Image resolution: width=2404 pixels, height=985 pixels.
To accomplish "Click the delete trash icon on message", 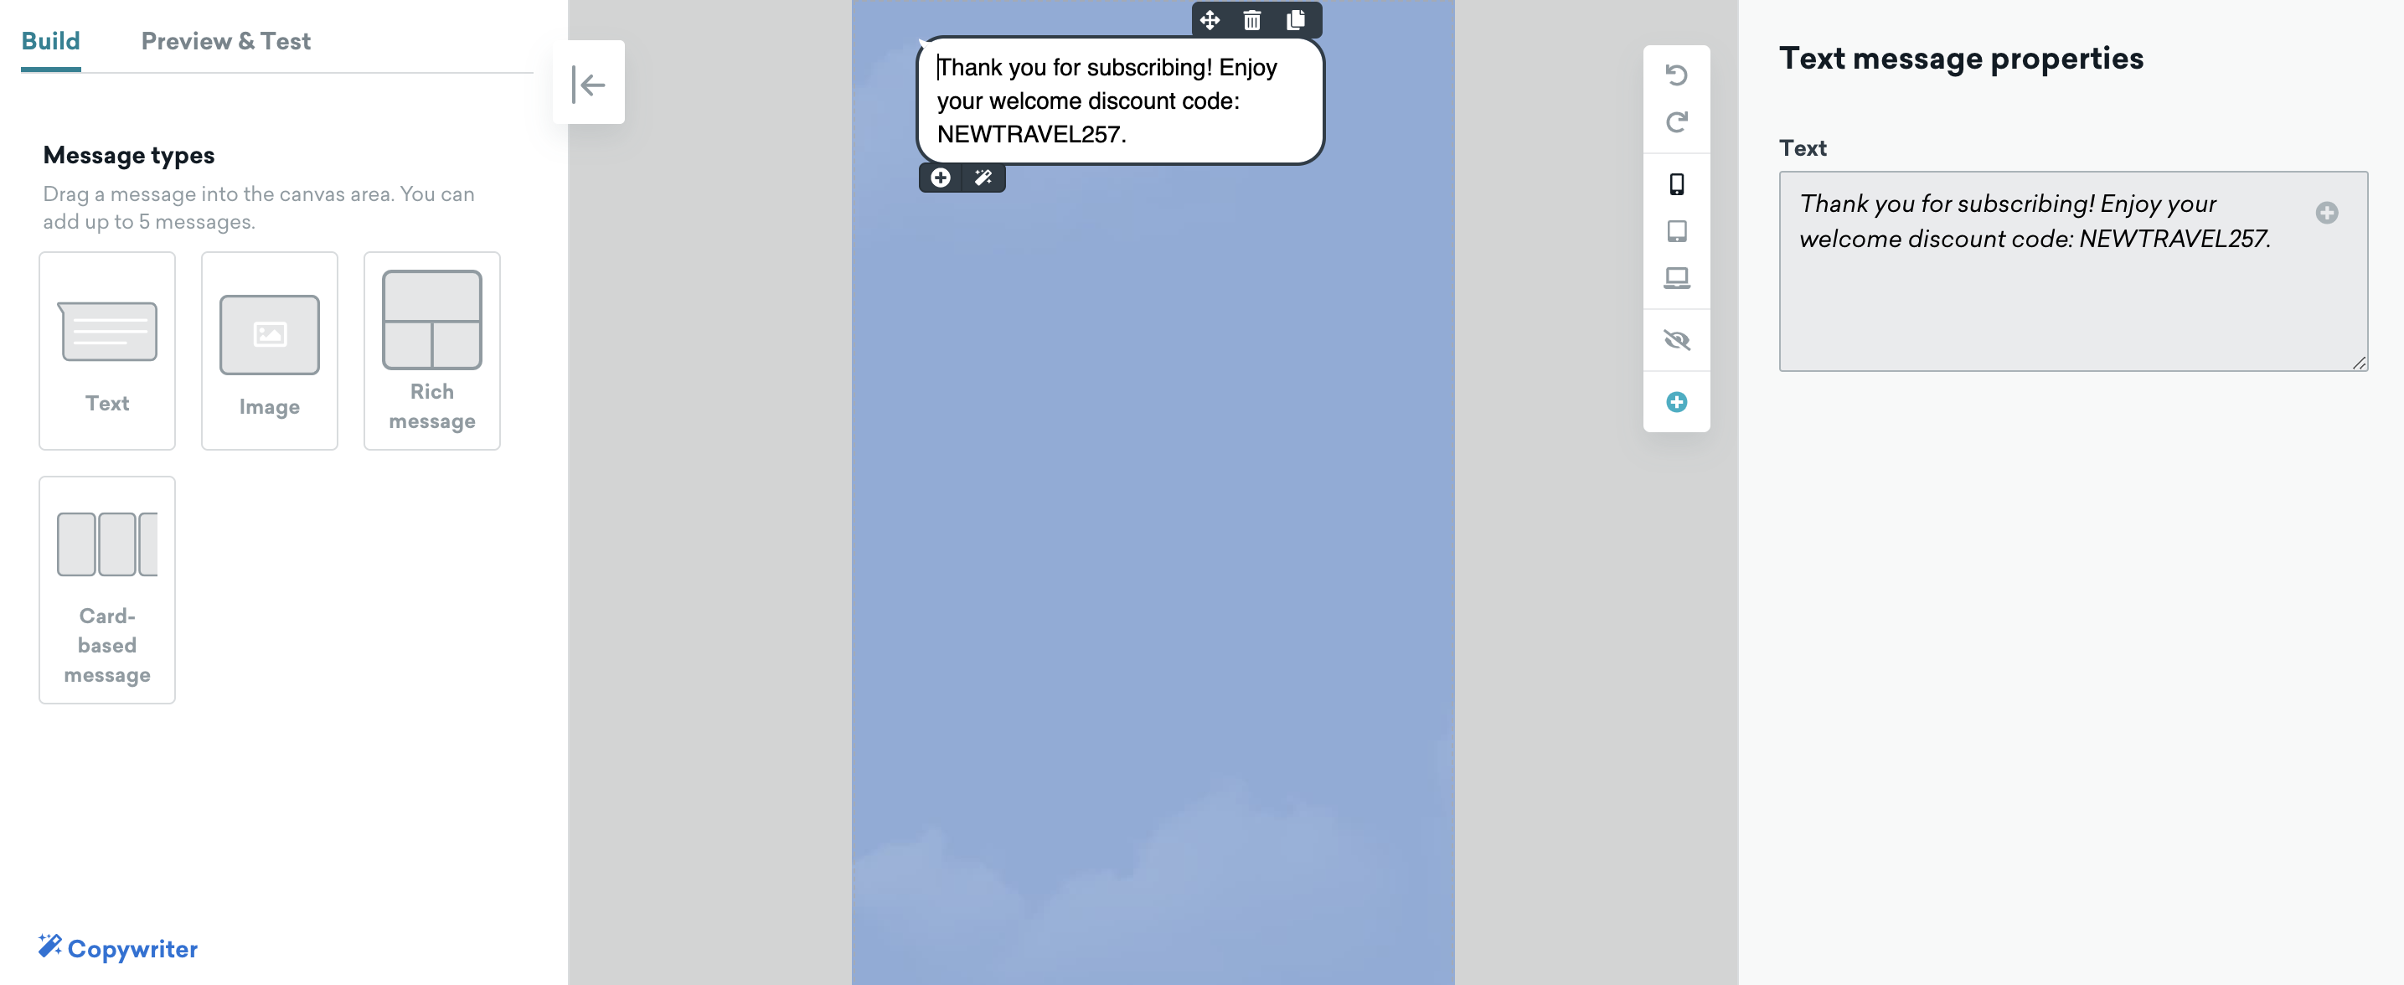I will [x=1252, y=18].
